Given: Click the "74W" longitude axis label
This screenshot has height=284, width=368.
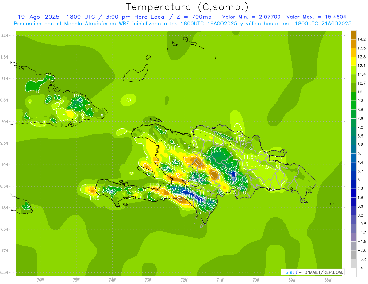Looking at the screenshot, I should tap(112, 280).
